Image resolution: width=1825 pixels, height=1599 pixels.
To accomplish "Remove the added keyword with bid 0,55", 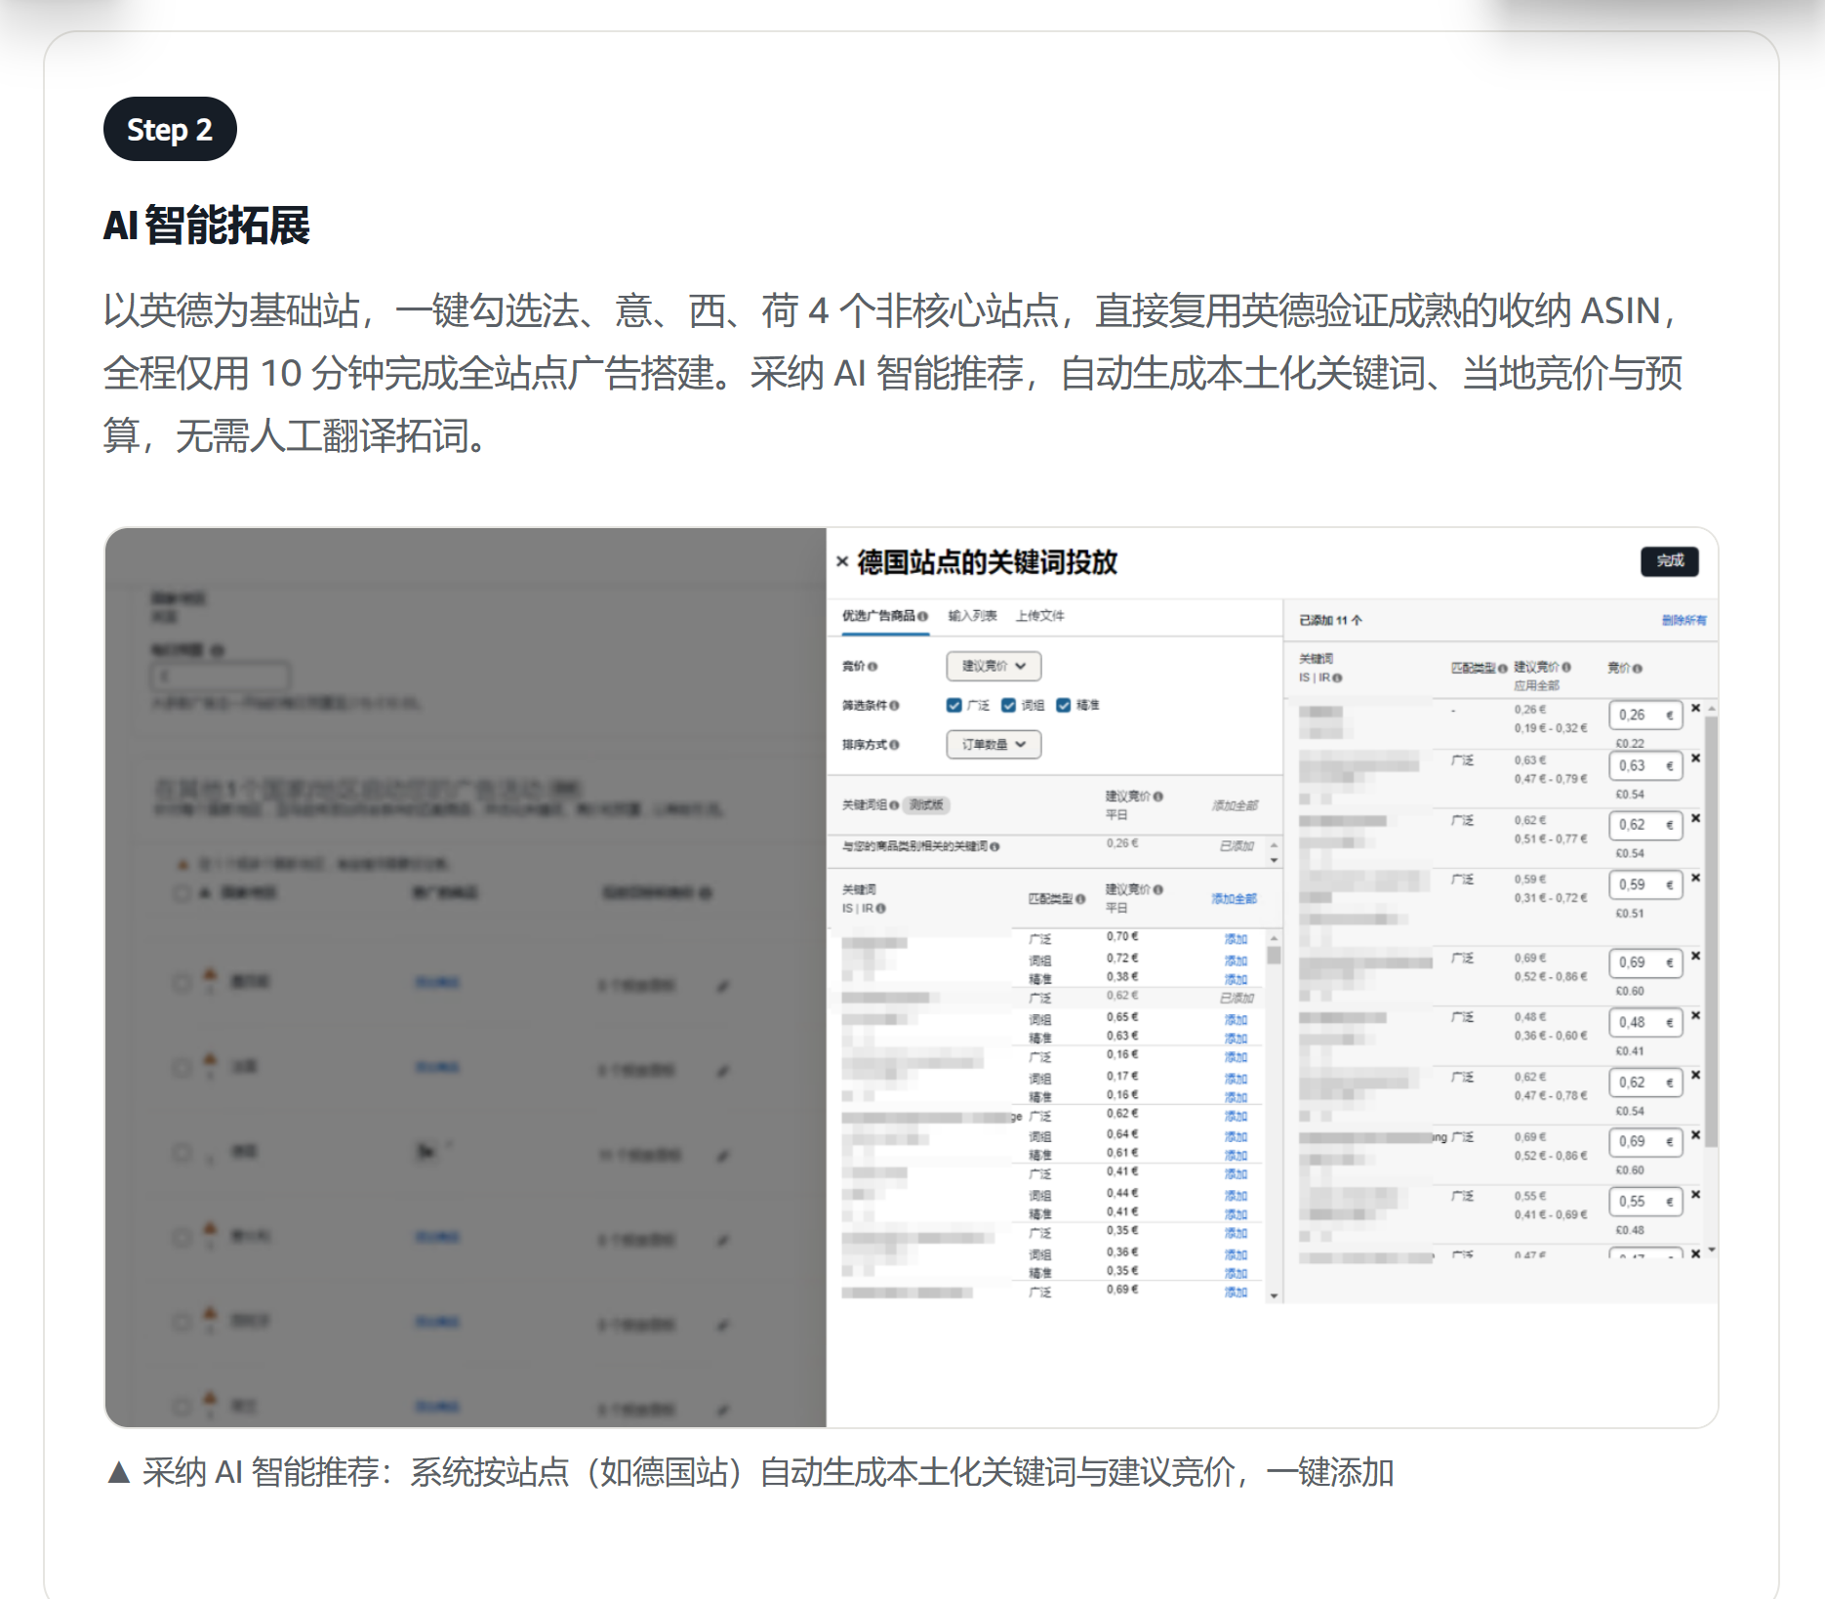I will [1695, 1194].
